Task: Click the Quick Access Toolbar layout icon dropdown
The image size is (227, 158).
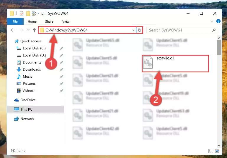Action: 35,14
